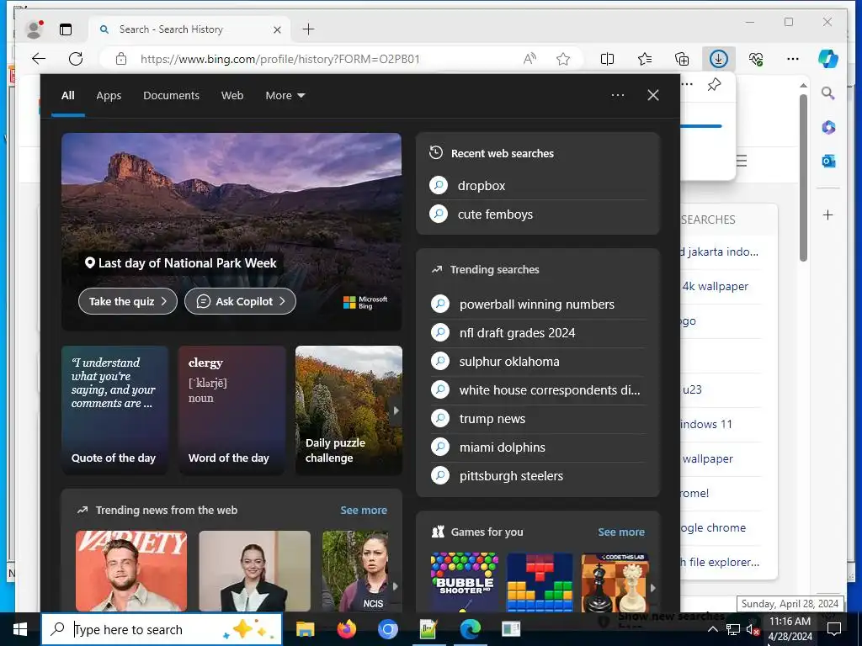The height and width of the screenshot is (646, 862).
Task: Select the All search tab
Action: (68, 96)
